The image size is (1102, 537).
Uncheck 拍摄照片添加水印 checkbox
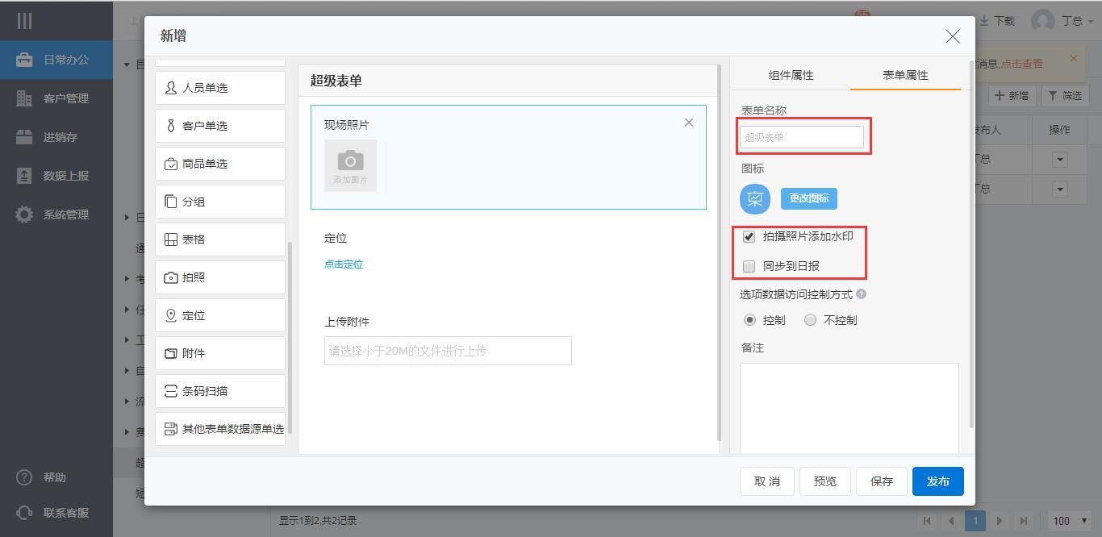749,237
